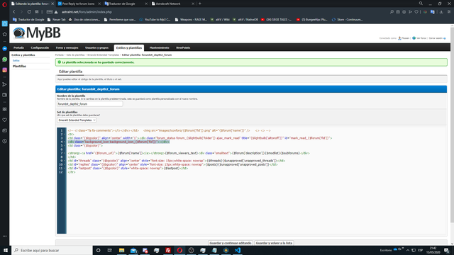
Task: Click the Windows search box
Action: pyautogui.click(x=52, y=250)
